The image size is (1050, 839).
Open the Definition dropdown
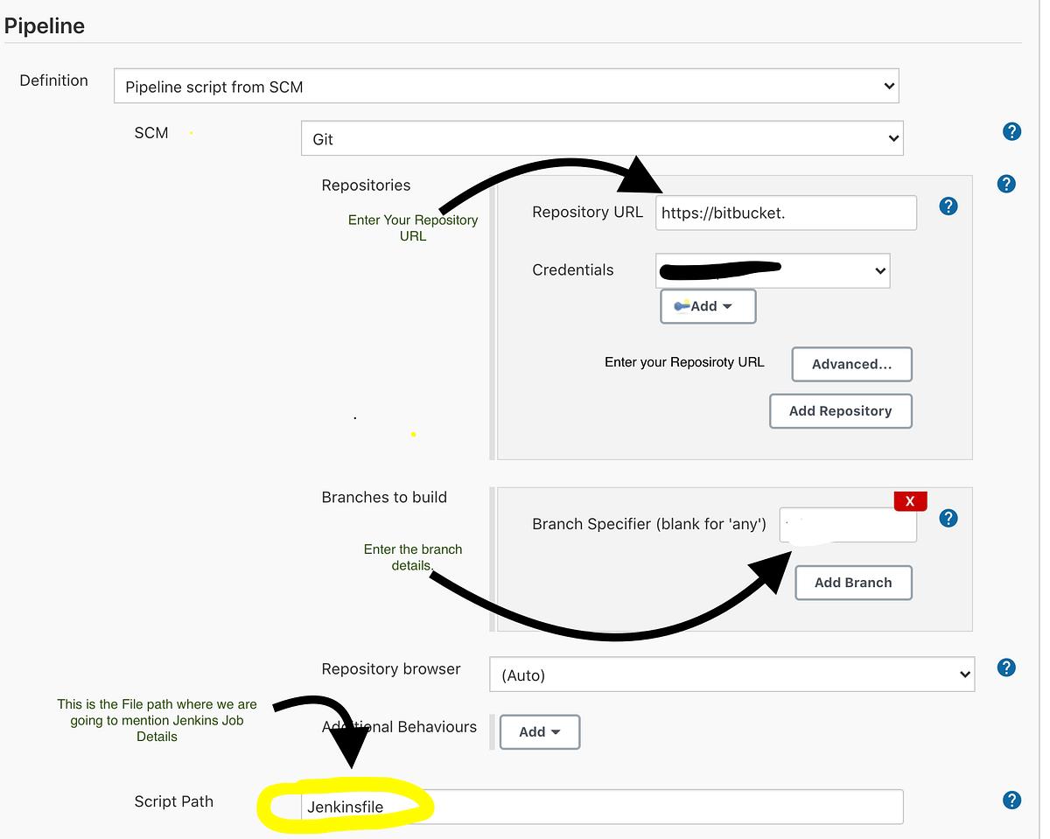(507, 85)
